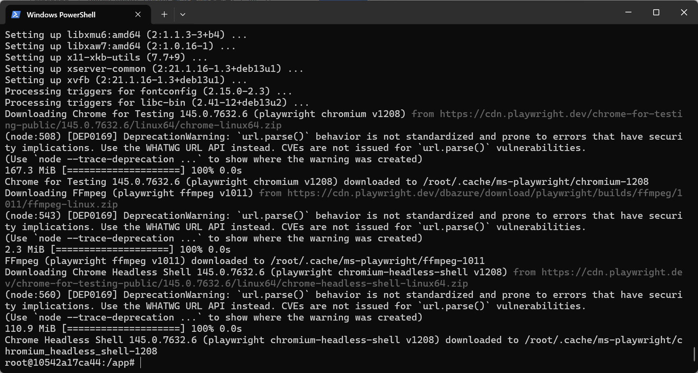Open a new tab with the plus button
The width and height of the screenshot is (698, 373).
(164, 15)
